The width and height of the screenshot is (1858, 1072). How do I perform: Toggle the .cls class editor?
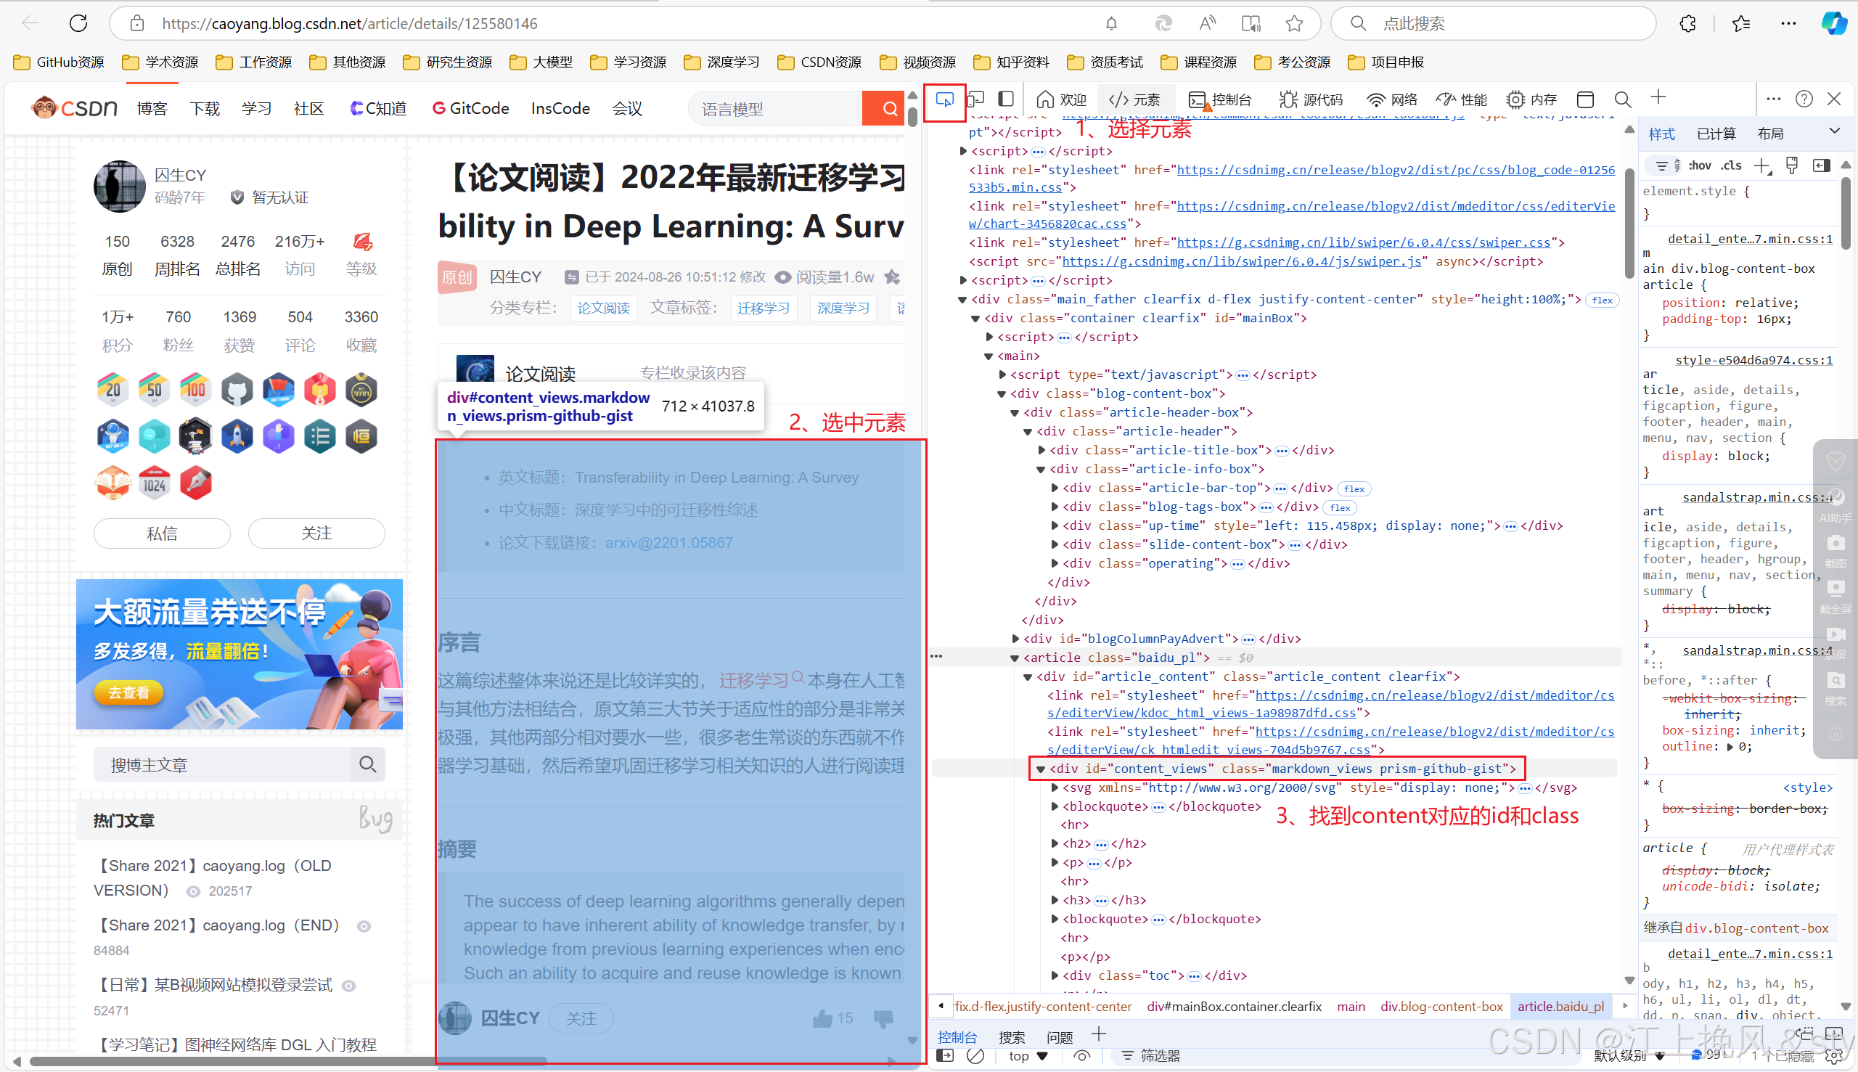[1732, 165]
